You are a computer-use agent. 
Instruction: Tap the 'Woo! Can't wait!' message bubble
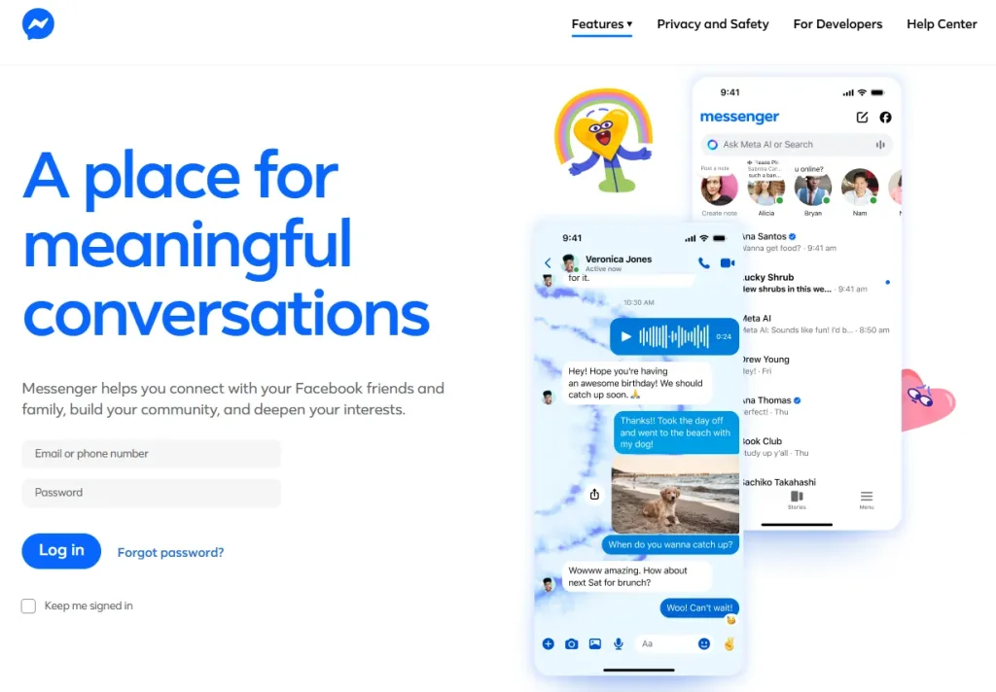point(699,607)
